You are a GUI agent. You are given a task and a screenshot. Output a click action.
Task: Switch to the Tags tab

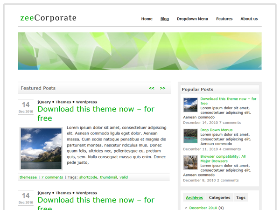click(240, 197)
